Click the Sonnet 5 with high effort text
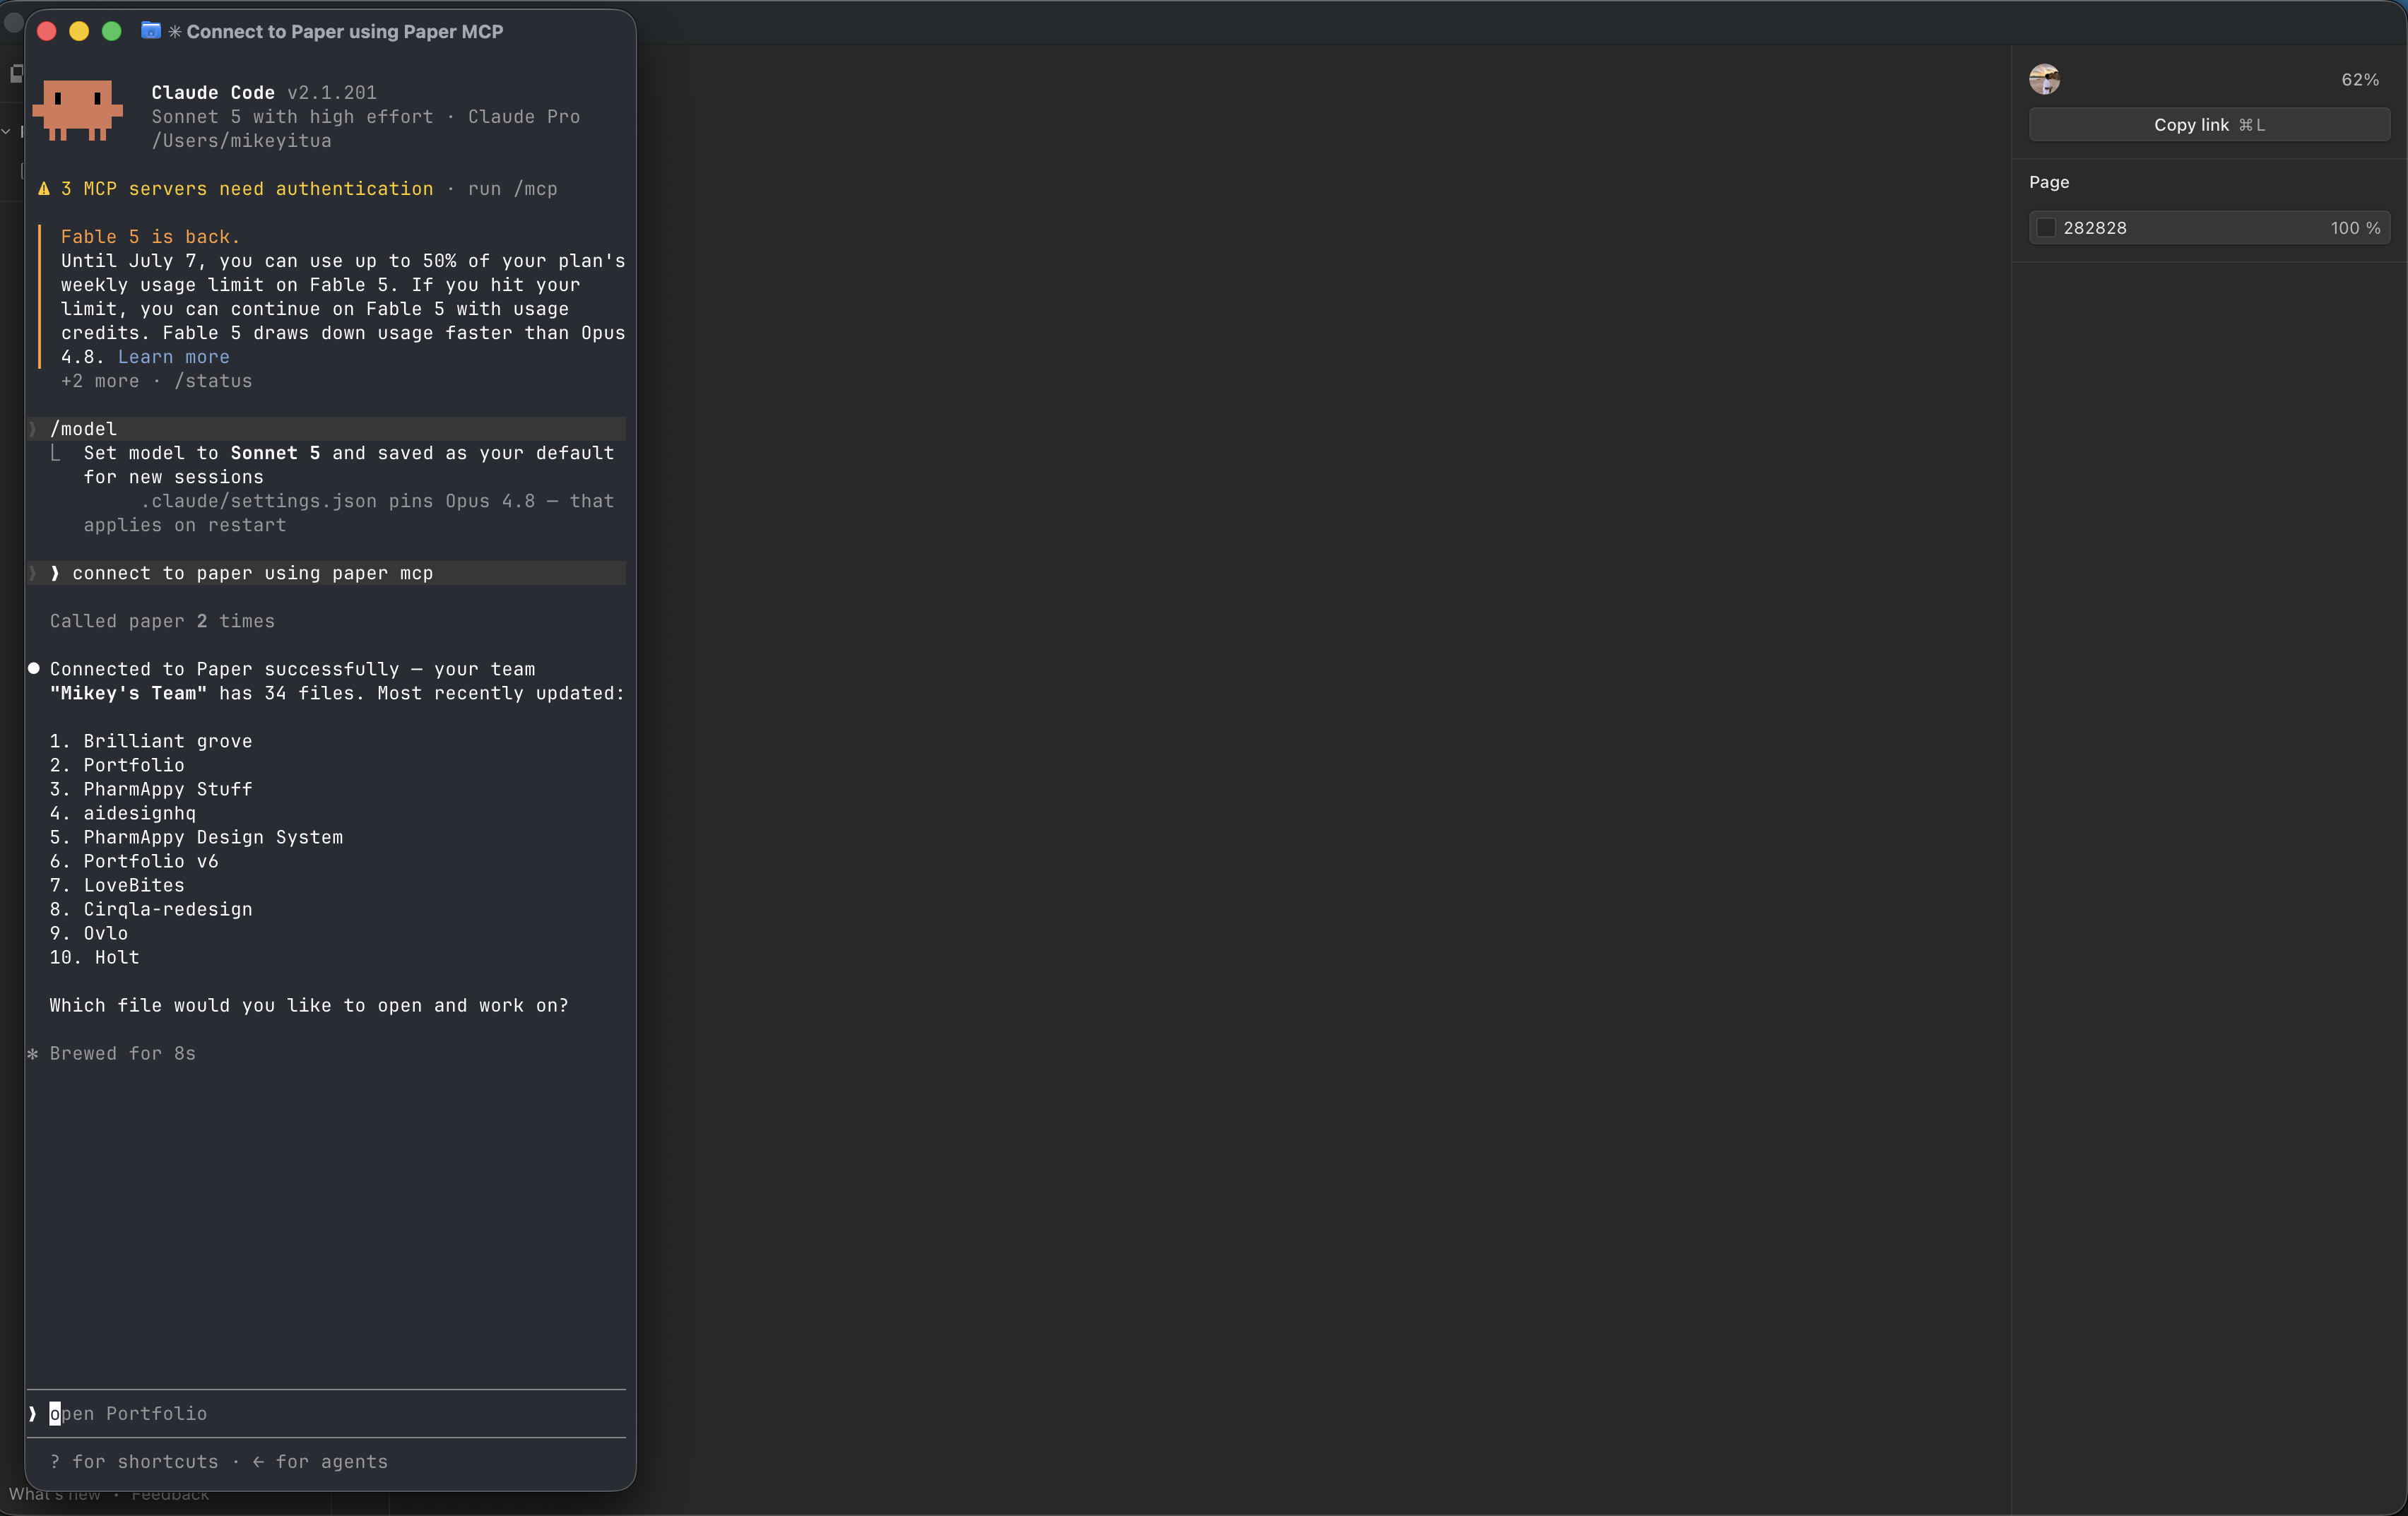 pos(293,117)
